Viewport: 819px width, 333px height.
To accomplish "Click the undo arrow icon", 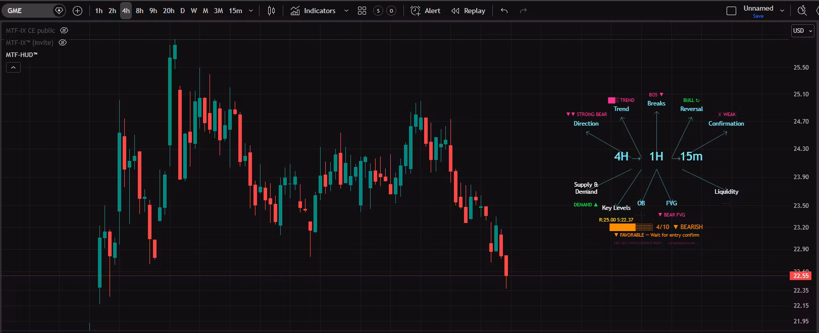I will 504,11.
